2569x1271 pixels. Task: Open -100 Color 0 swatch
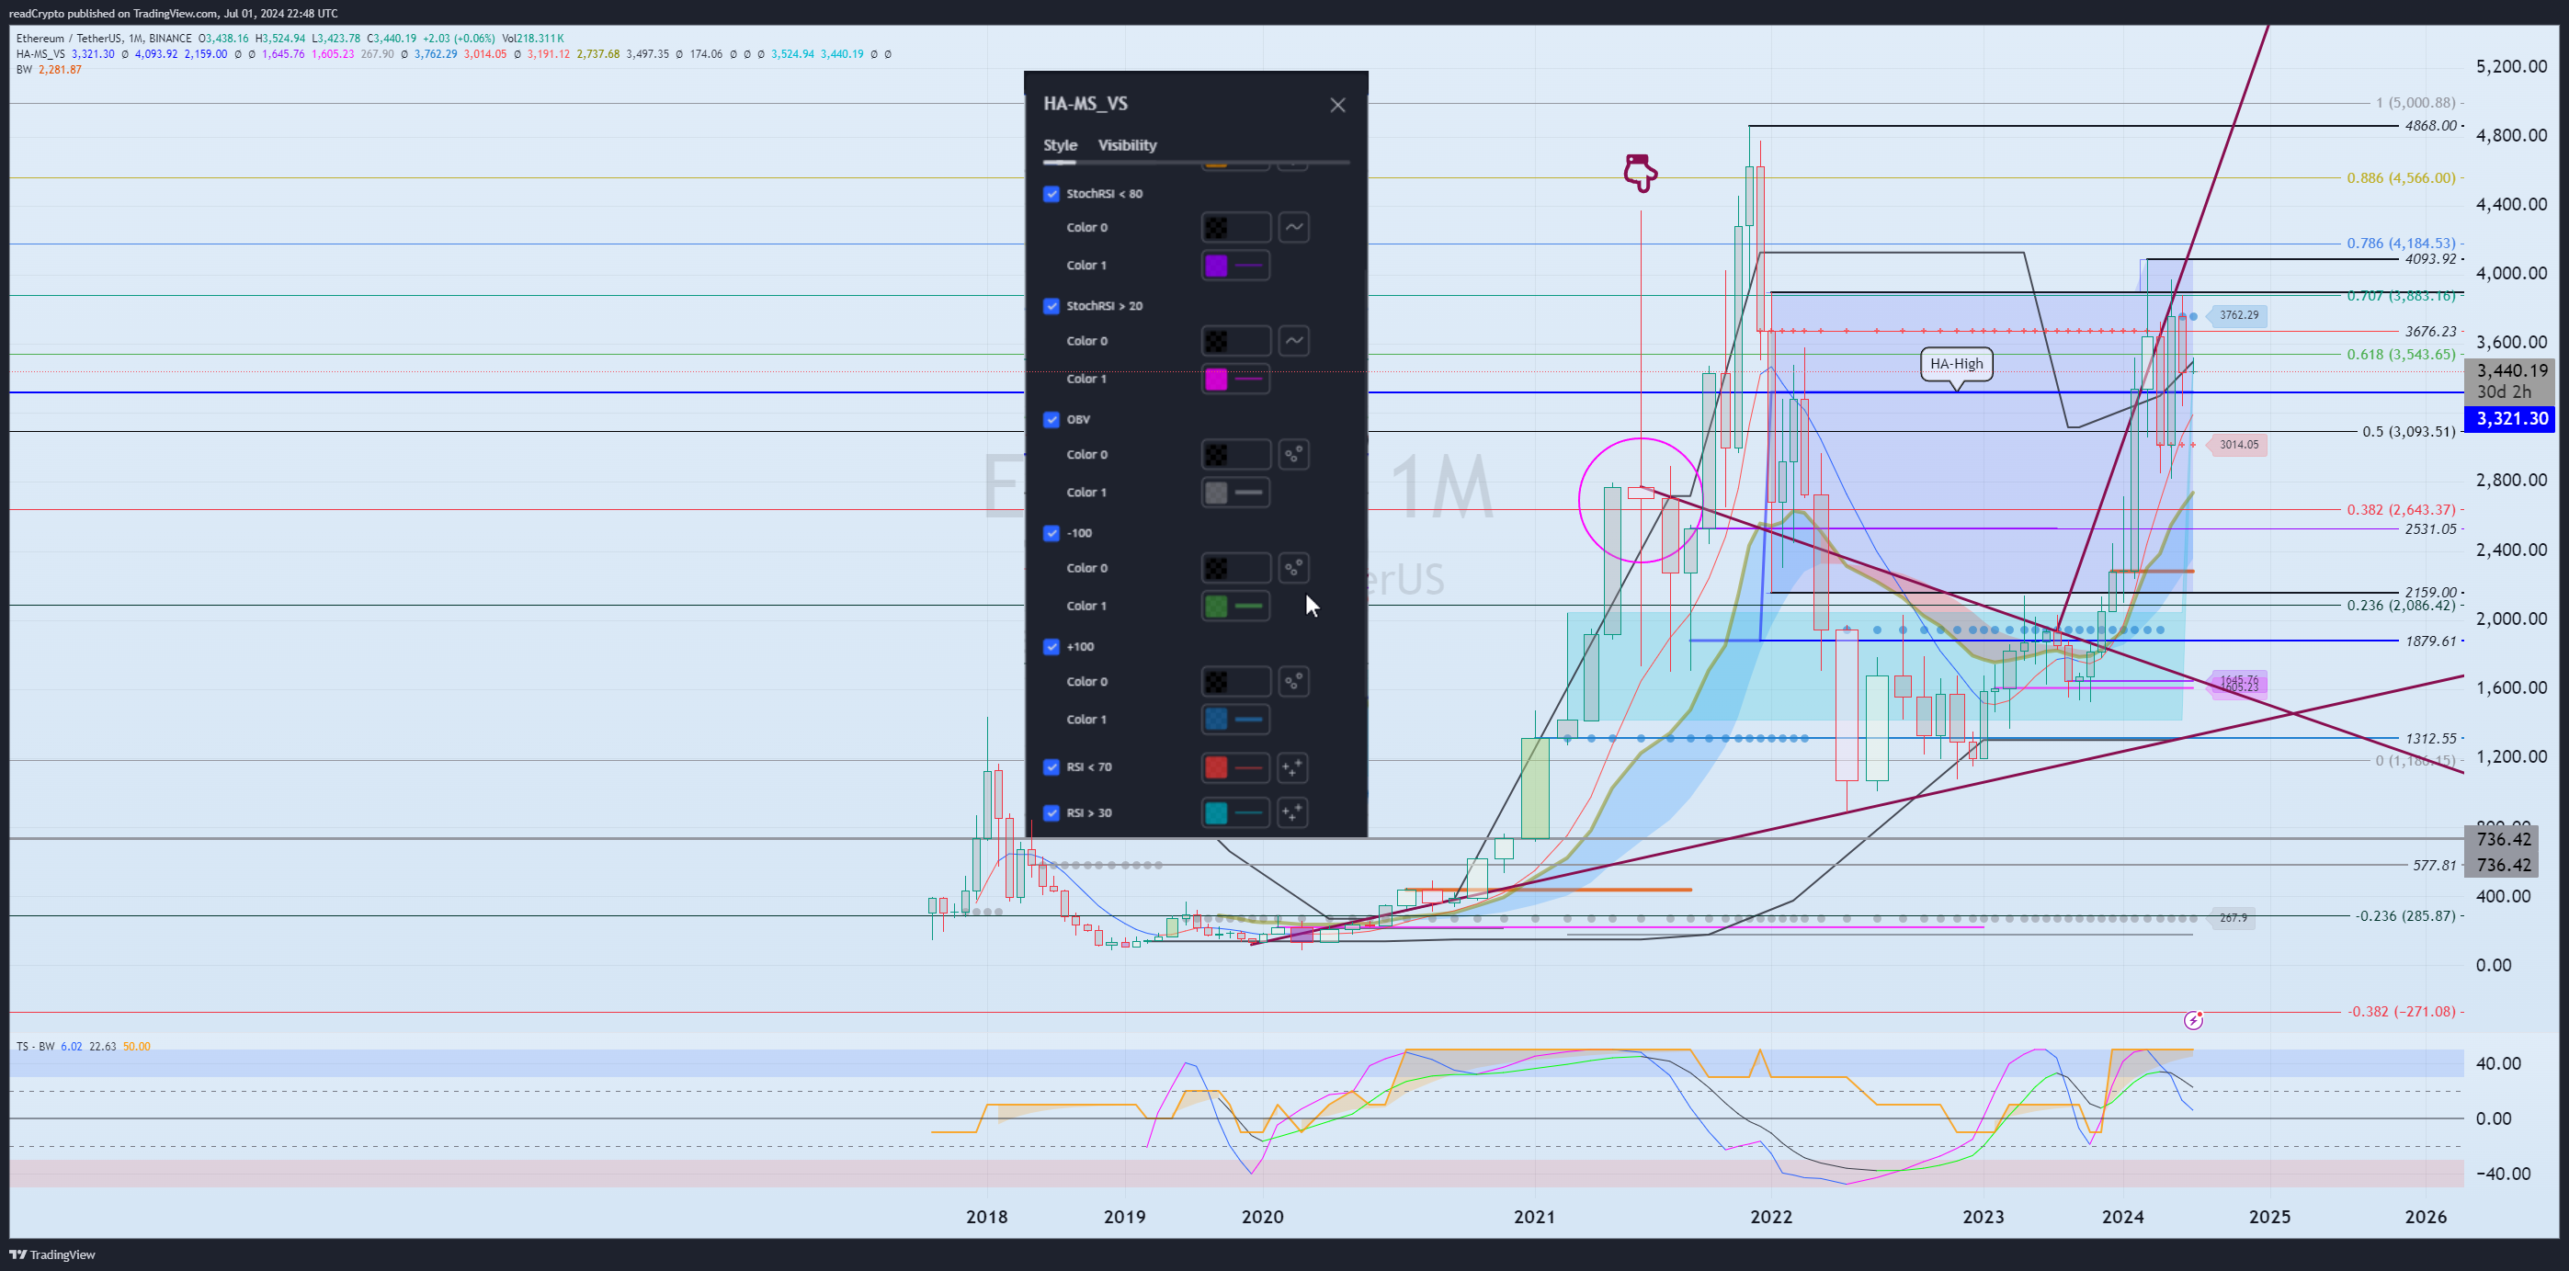point(1235,568)
